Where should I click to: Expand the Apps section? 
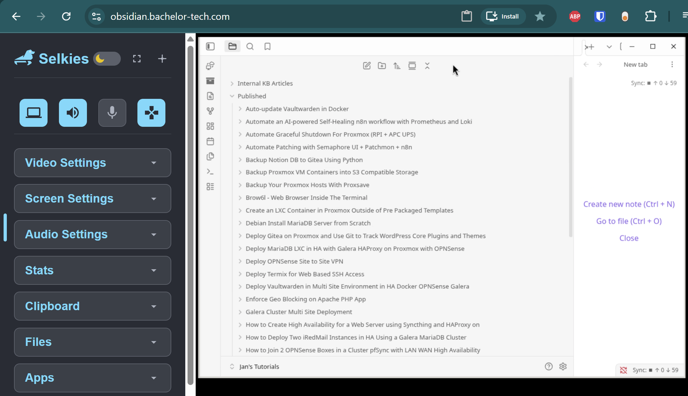click(x=92, y=378)
